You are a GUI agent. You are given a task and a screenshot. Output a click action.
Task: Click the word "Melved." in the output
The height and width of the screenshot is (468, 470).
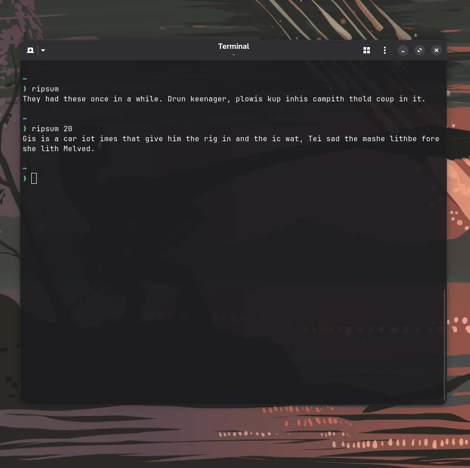[x=79, y=148]
